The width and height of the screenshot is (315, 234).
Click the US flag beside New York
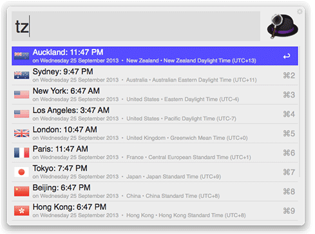(x=22, y=94)
